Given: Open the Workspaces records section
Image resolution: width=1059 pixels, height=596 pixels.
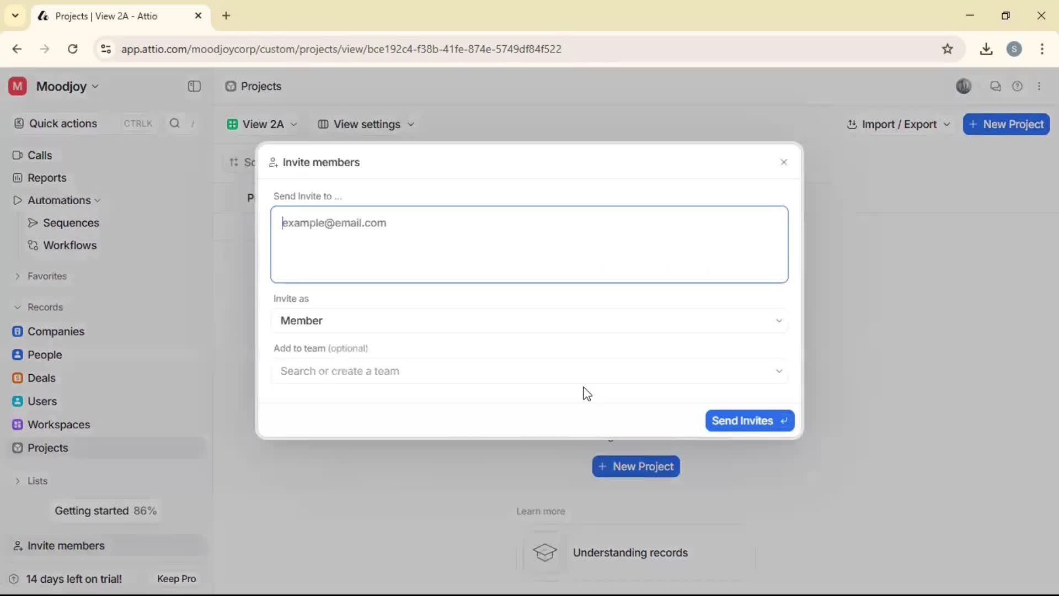Looking at the screenshot, I should point(59,424).
